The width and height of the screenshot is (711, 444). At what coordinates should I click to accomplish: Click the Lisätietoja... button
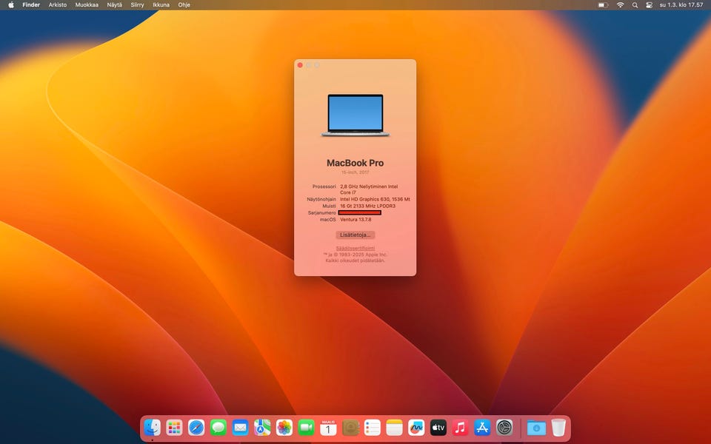click(355, 235)
